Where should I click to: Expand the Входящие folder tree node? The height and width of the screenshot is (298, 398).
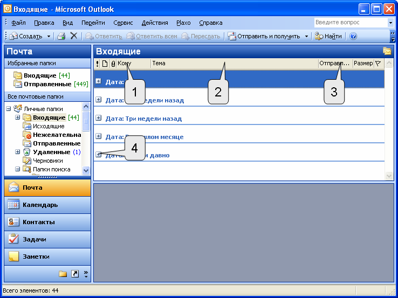click(17, 117)
